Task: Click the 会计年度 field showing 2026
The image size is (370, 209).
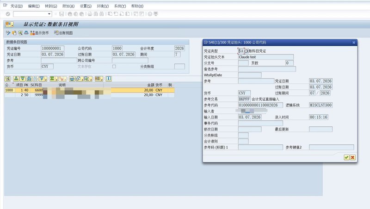Action: [179, 49]
